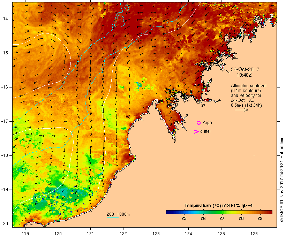Click the 122 longitude axis label
The width and height of the screenshot is (286, 237).
tap(123, 234)
